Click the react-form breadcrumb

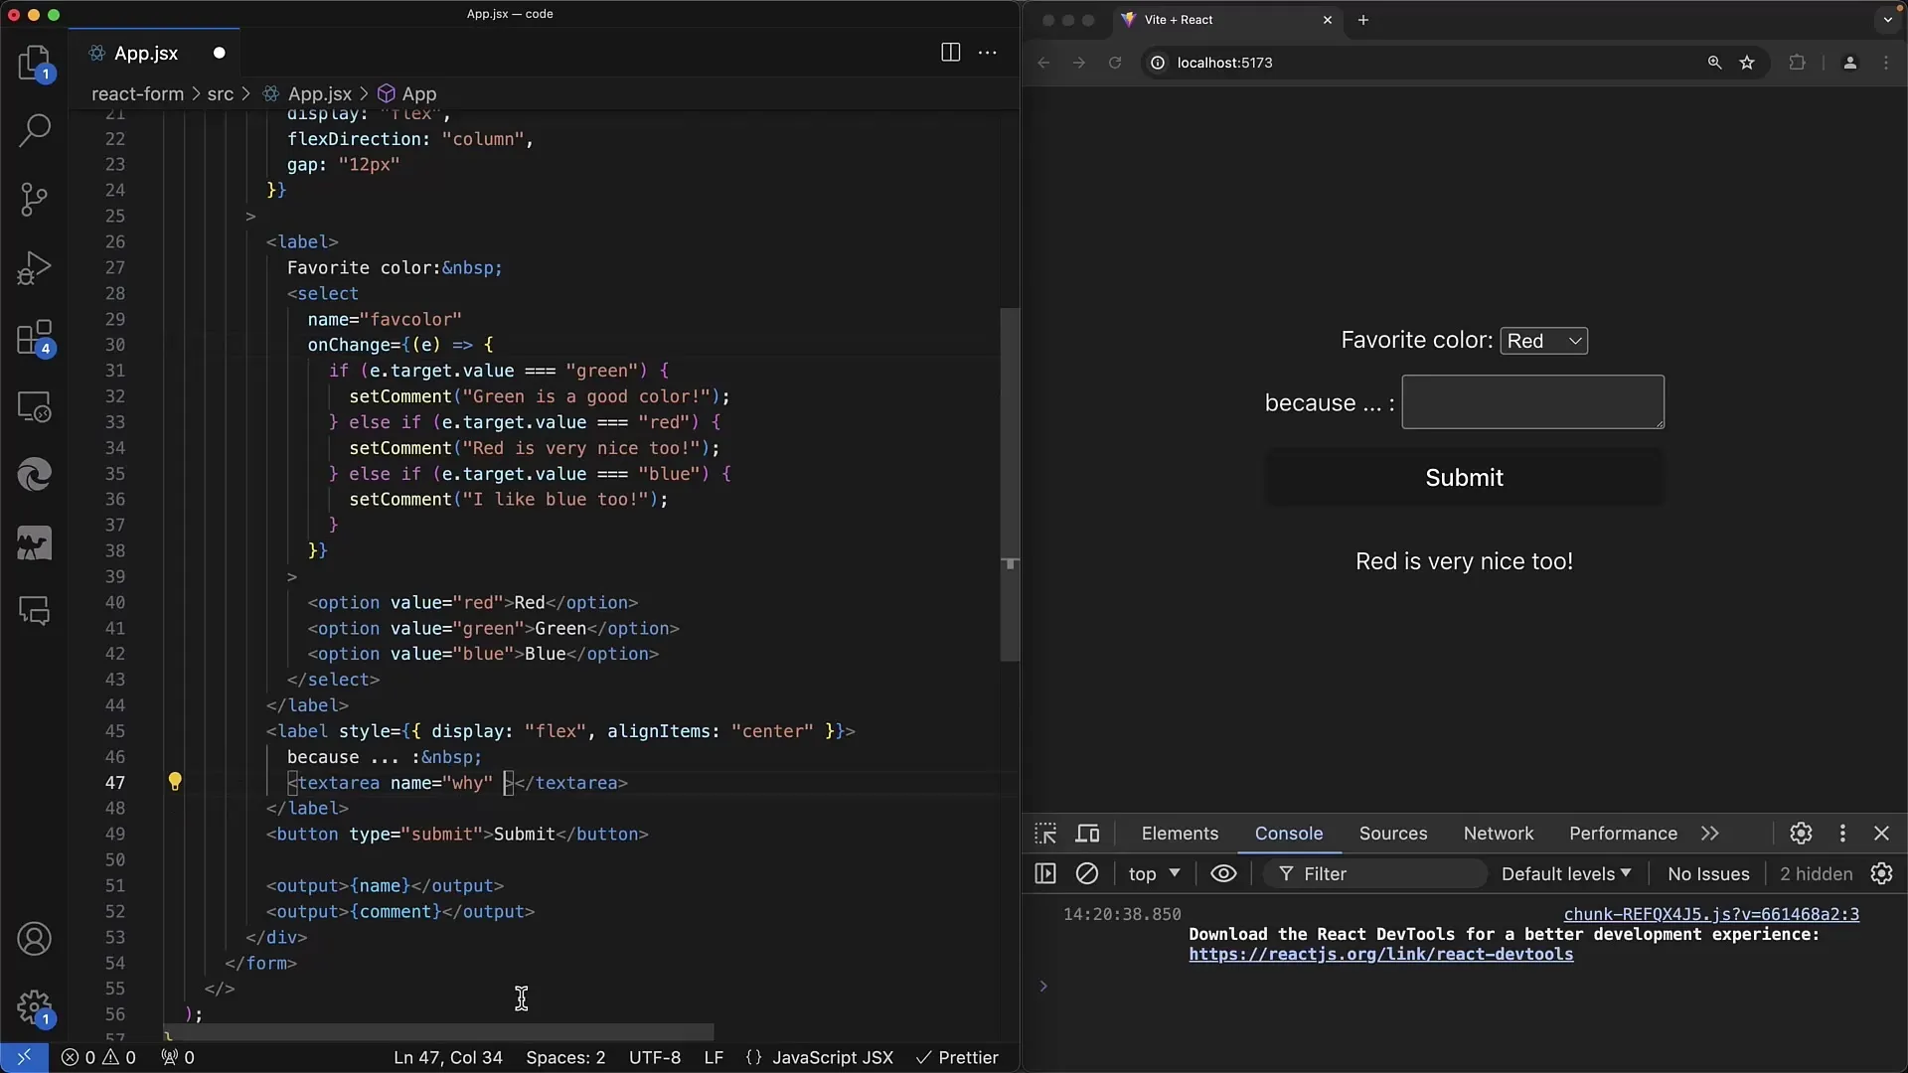click(x=137, y=93)
